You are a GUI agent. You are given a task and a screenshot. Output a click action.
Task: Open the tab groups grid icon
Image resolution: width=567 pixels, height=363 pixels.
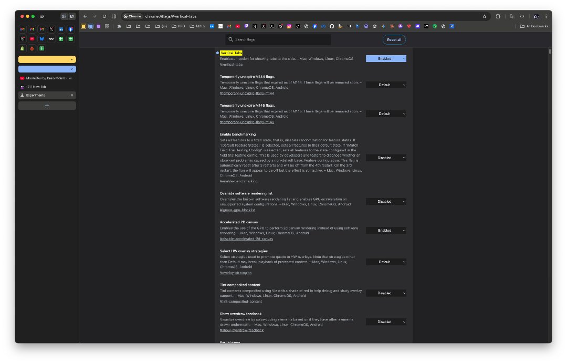[64, 16]
